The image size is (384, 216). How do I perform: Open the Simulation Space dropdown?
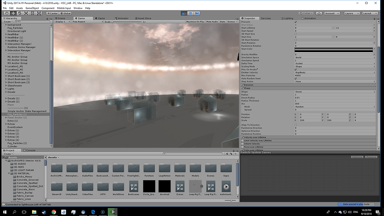click(335, 58)
